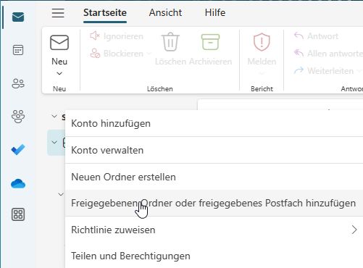Click the Archivieren box icon

210,42
